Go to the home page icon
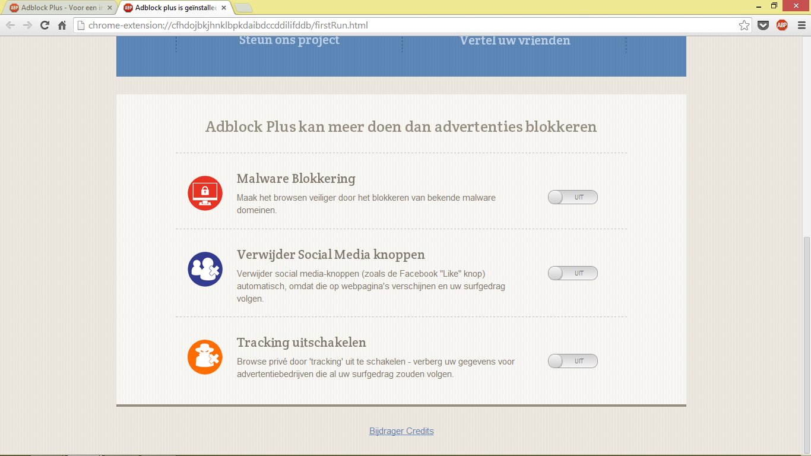The image size is (811, 456). [x=62, y=25]
